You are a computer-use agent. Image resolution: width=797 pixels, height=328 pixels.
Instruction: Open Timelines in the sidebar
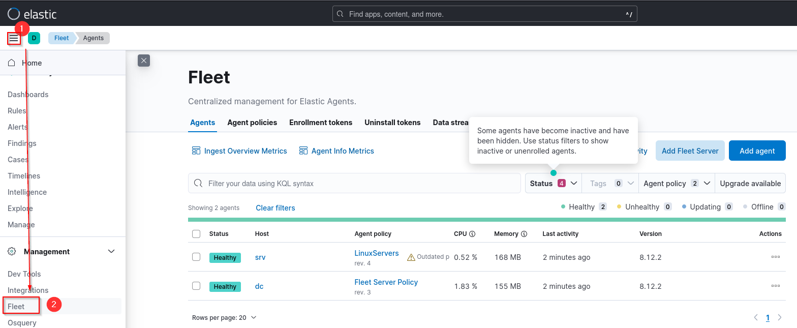[x=24, y=176]
